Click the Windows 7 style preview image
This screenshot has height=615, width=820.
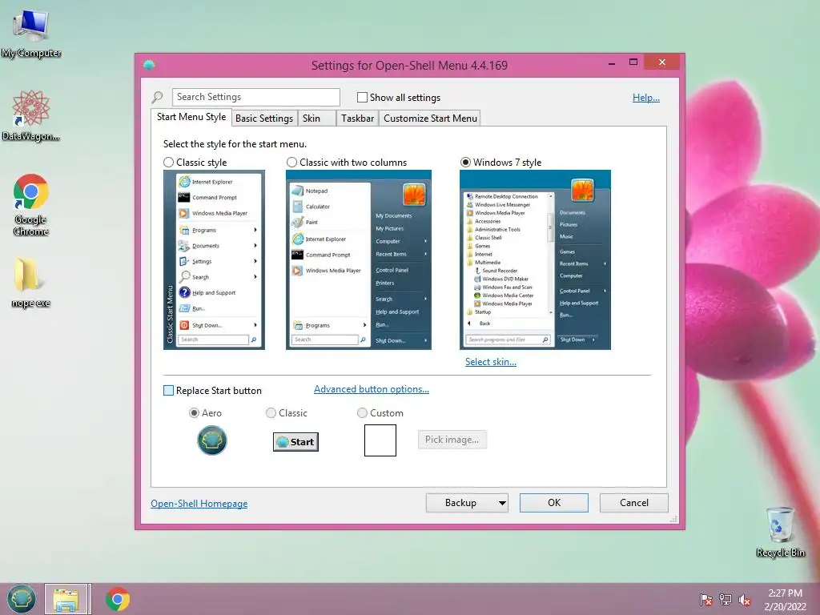[535, 260]
